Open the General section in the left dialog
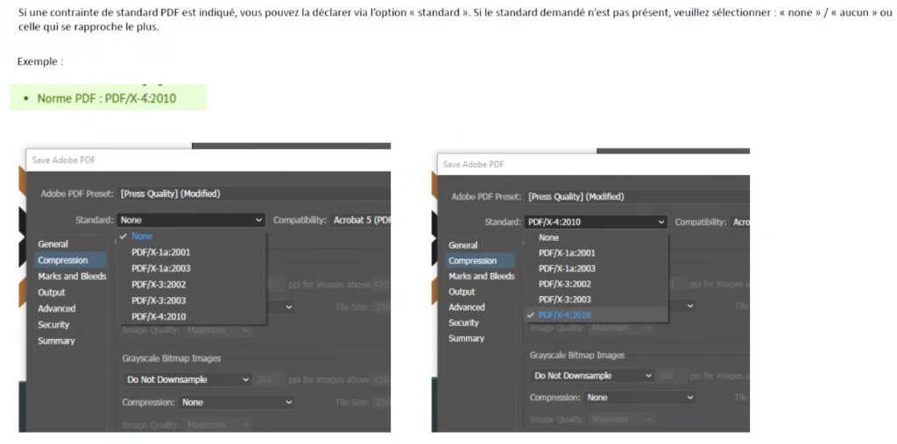Viewport: 897px width, 444px height. point(53,244)
